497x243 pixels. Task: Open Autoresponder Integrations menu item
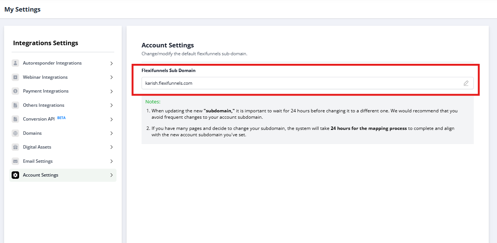click(x=63, y=63)
